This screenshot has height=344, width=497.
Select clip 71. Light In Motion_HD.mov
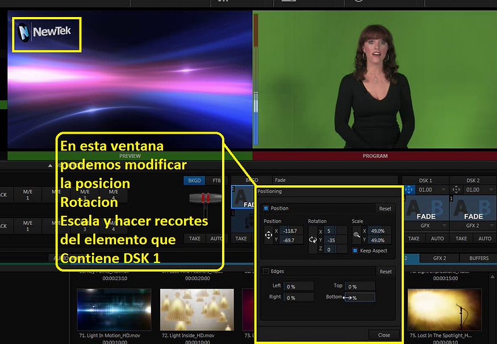click(x=114, y=310)
